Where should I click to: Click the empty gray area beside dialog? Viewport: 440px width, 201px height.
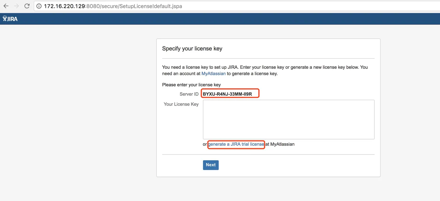(79, 110)
